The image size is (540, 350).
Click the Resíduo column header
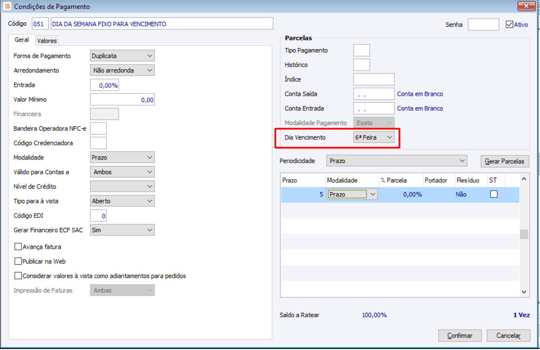tap(471, 180)
